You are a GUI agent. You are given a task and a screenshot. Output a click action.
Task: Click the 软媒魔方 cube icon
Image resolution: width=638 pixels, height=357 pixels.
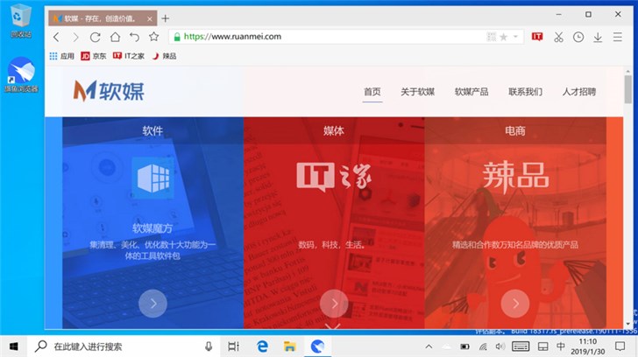tap(153, 178)
